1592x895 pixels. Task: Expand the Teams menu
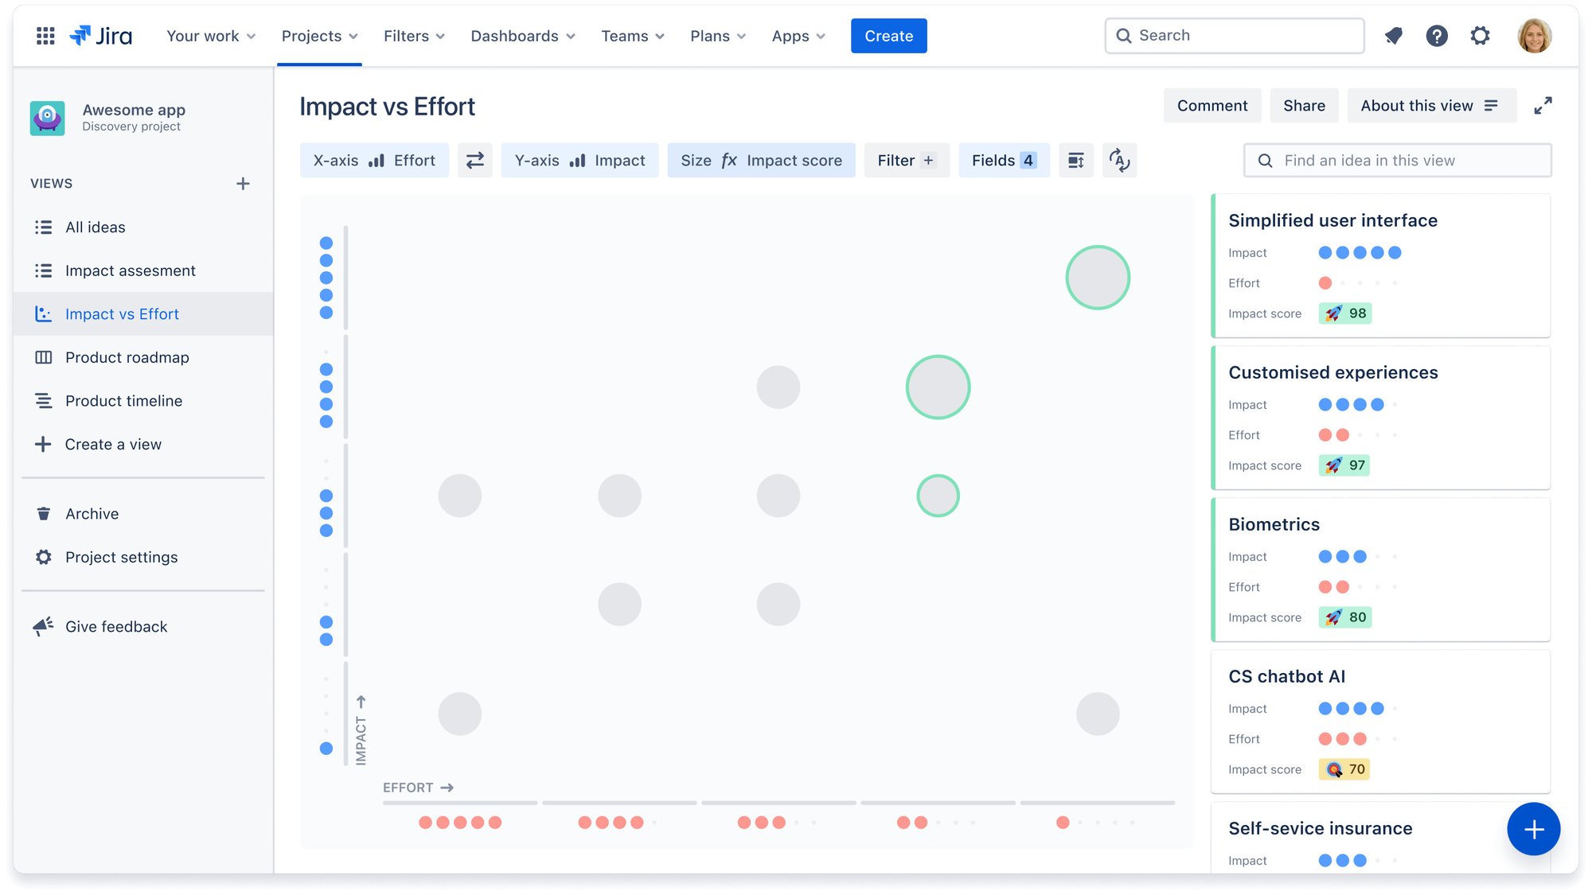pyautogui.click(x=633, y=36)
